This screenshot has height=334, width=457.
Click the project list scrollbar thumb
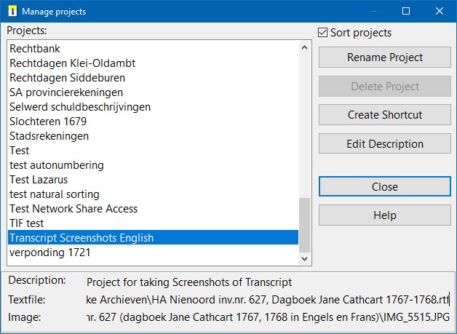point(305,225)
